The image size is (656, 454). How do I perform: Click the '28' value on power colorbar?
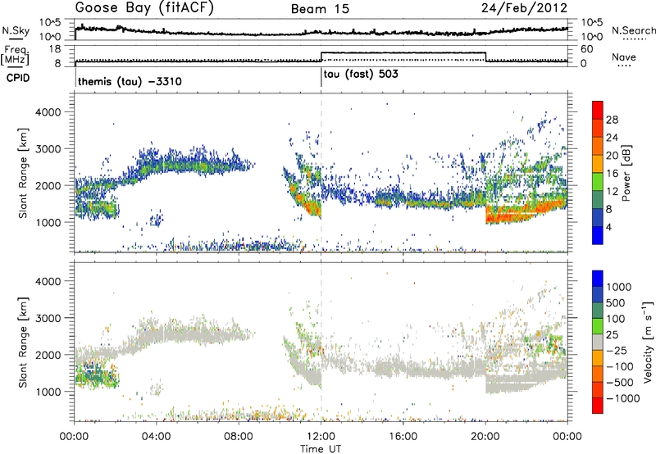[612, 120]
